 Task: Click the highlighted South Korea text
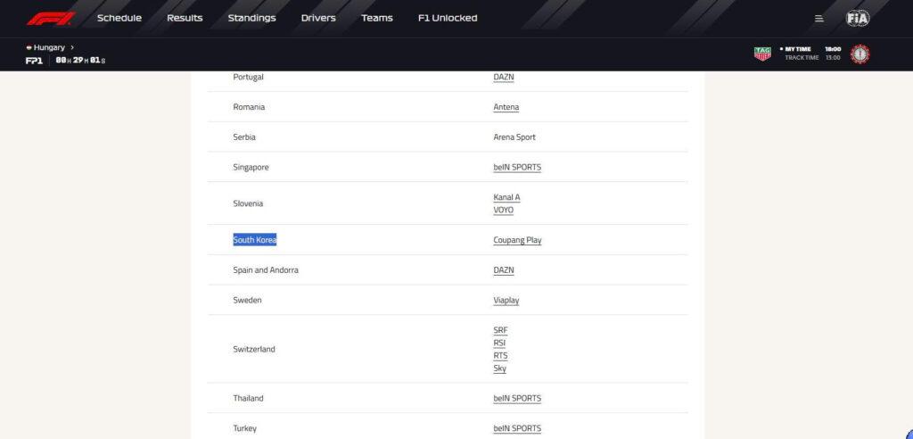click(x=255, y=240)
